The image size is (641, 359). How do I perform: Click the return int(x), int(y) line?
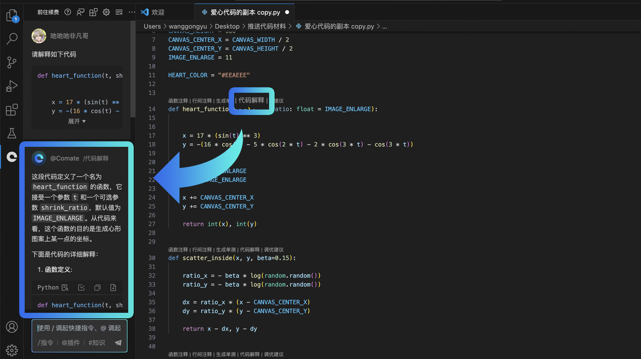tap(220, 224)
